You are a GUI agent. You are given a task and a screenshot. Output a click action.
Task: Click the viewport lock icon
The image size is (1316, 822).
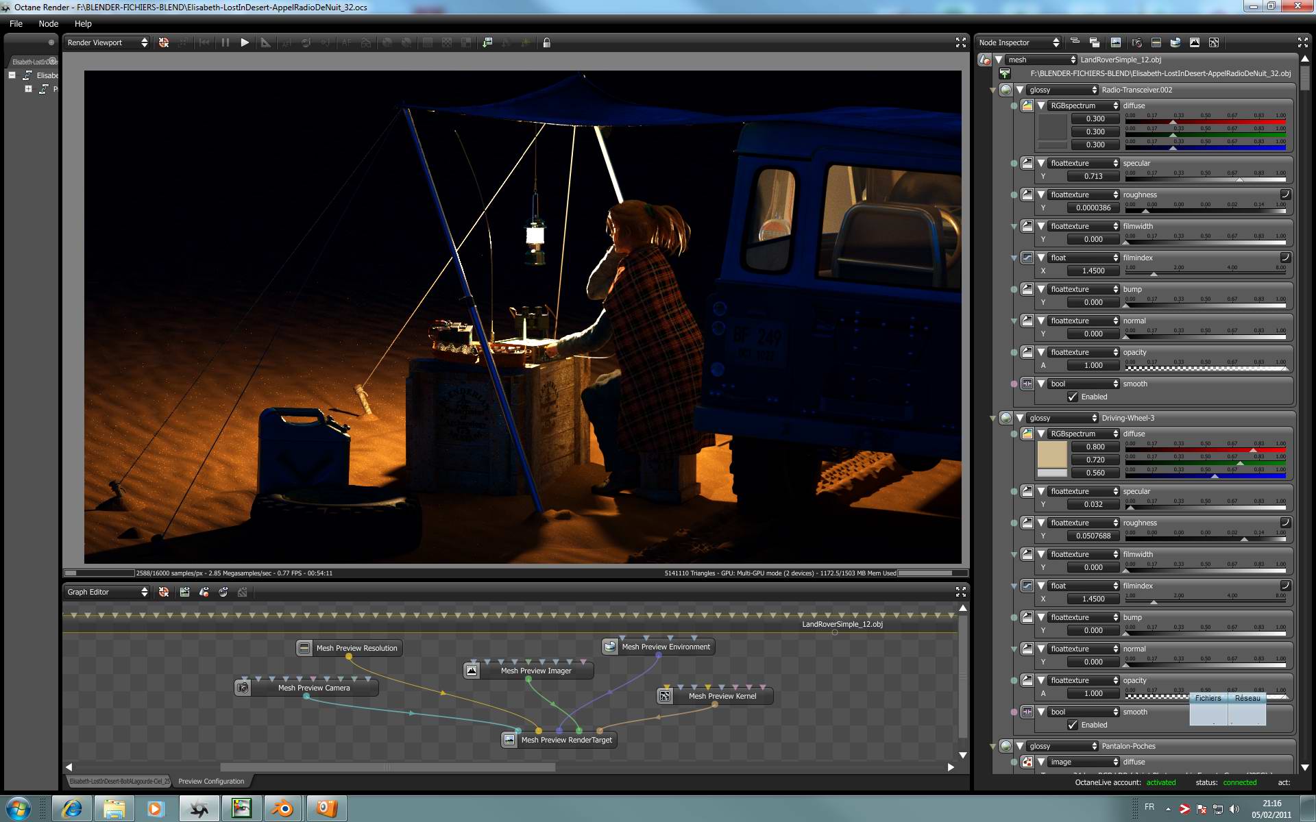(546, 42)
